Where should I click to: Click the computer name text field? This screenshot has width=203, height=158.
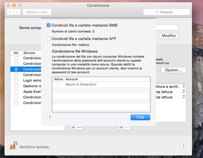point(166,27)
